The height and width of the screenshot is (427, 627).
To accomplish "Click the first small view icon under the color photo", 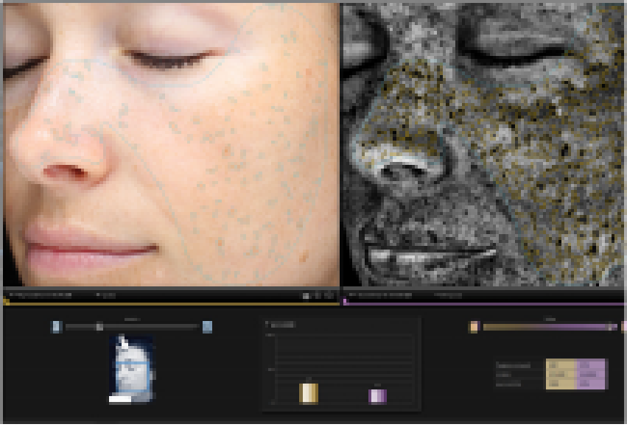I will [x=307, y=295].
